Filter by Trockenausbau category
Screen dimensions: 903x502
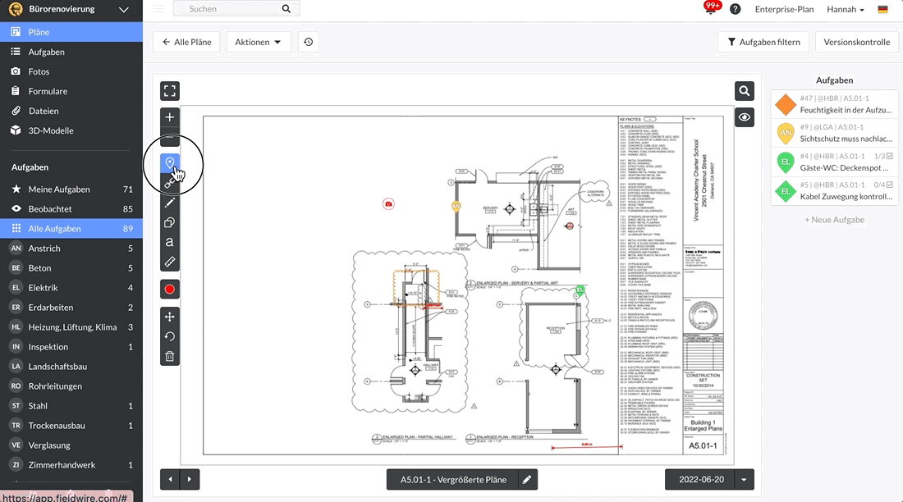(71, 426)
